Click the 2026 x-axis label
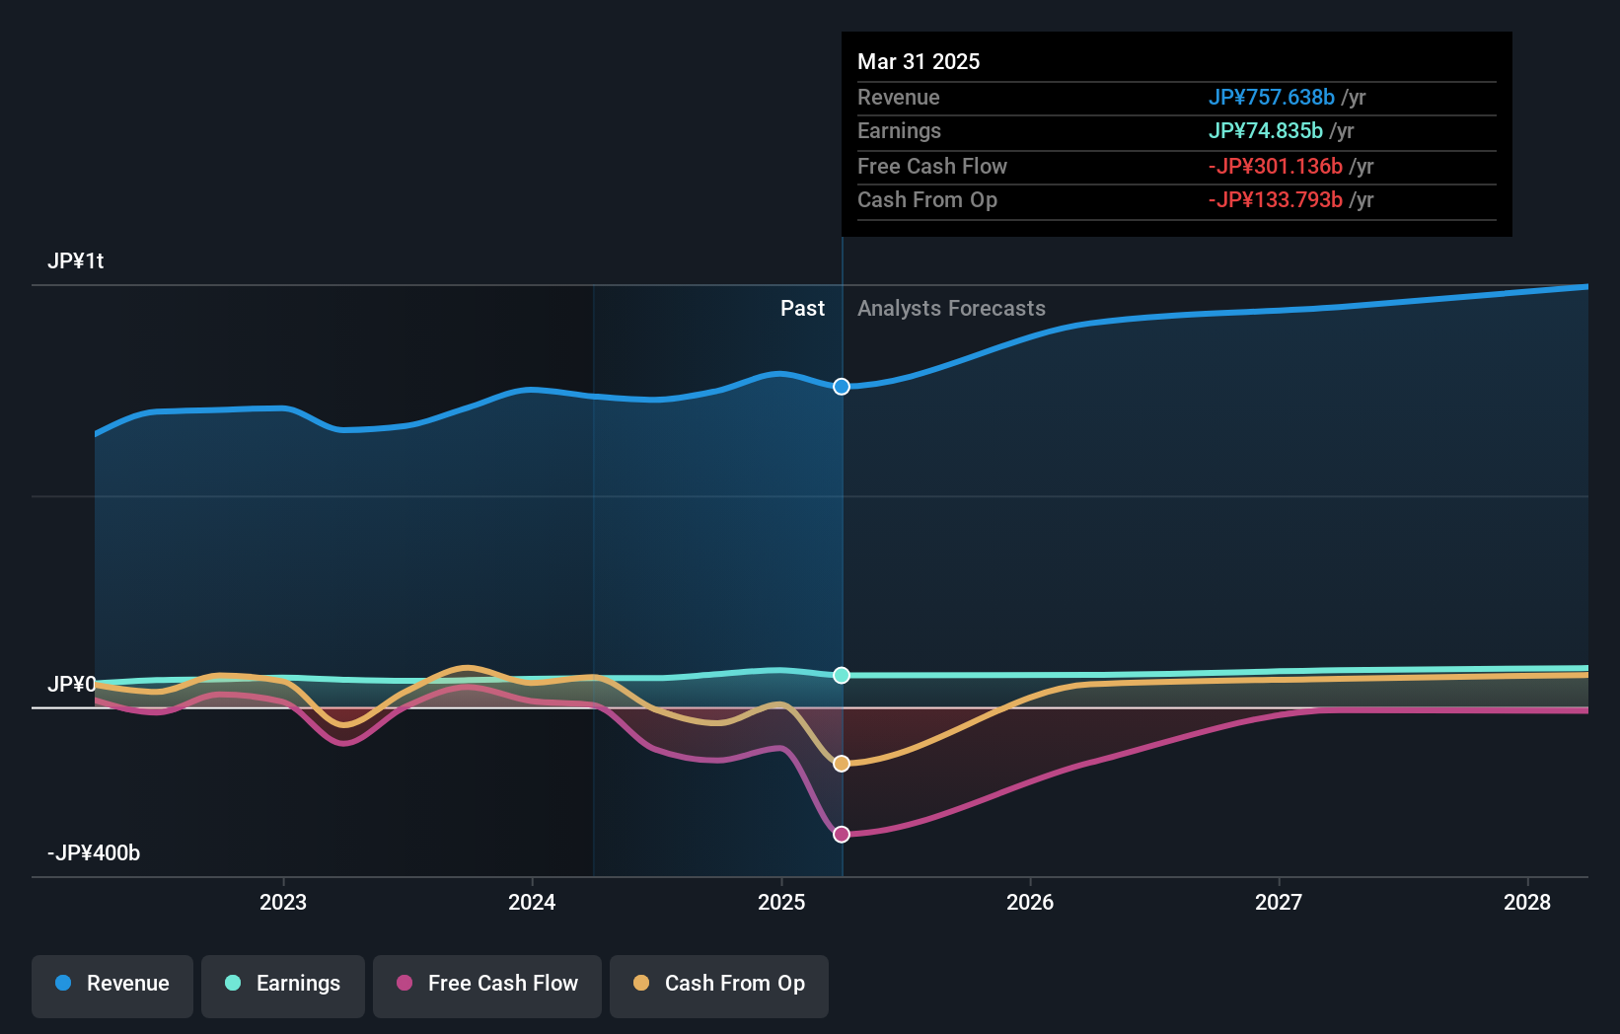This screenshot has height=1034, width=1620. 1030,902
